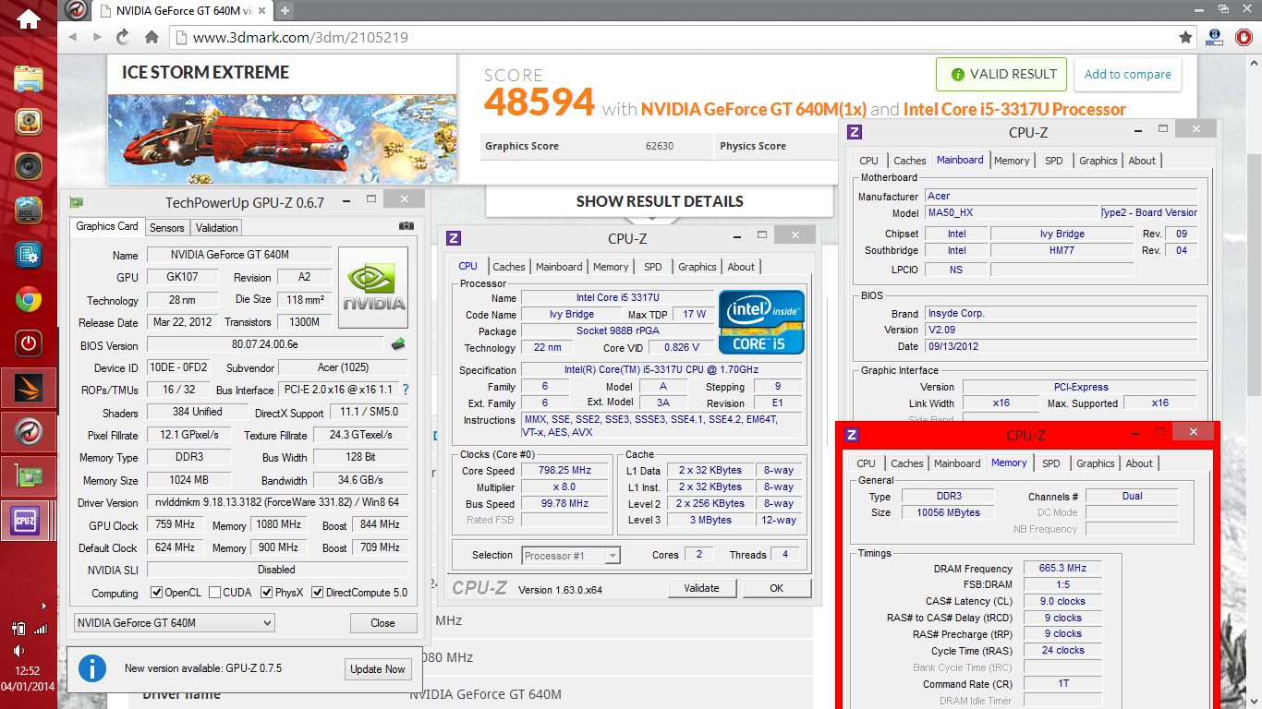Open the network signal tray icon

click(x=41, y=629)
